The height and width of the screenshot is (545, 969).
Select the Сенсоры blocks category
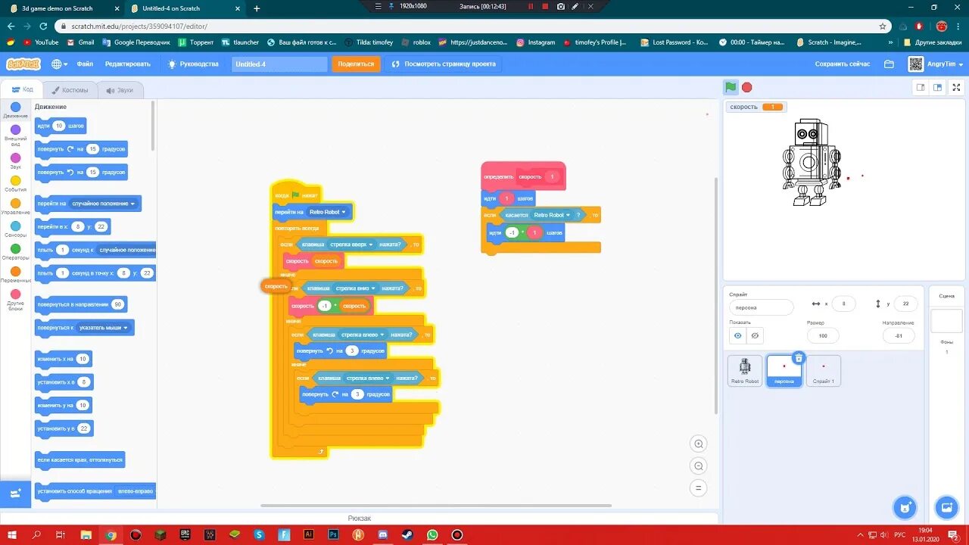[x=15, y=229]
